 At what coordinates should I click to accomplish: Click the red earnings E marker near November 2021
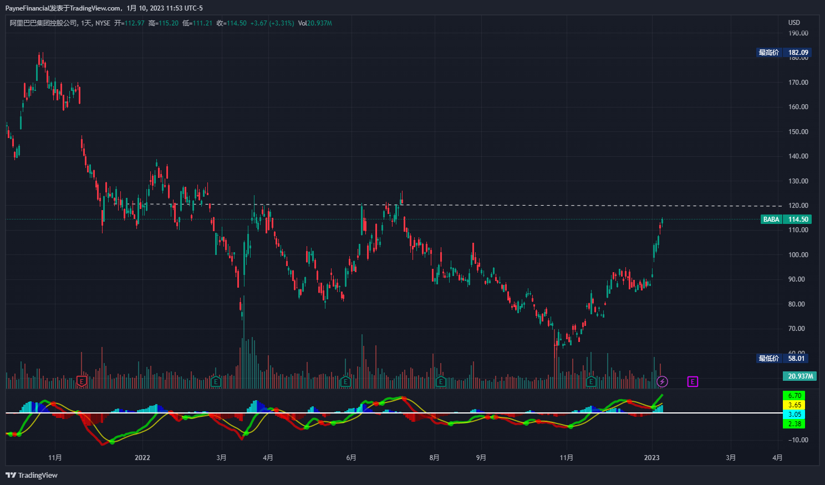82,381
